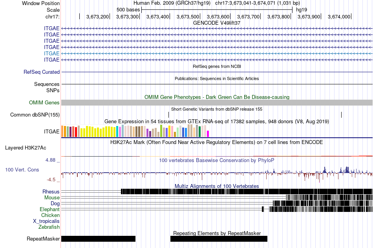Click the RepeatMasker side label
Image resolution: width=373 pixels, height=248 pixels.
[43, 239]
